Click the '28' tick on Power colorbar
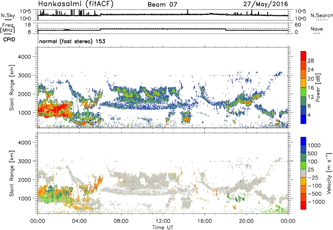The width and height of the screenshot is (333, 230). 311,61
